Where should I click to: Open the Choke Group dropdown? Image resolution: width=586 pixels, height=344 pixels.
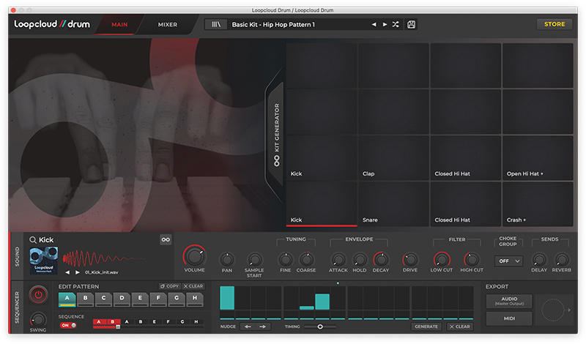(x=508, y=261)
